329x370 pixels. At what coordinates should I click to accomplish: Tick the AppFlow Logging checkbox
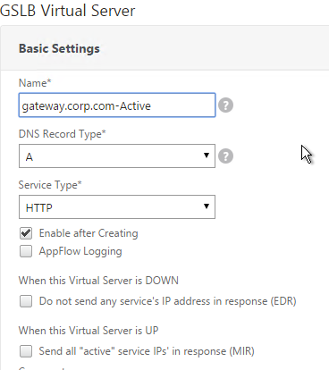[26, 251]
